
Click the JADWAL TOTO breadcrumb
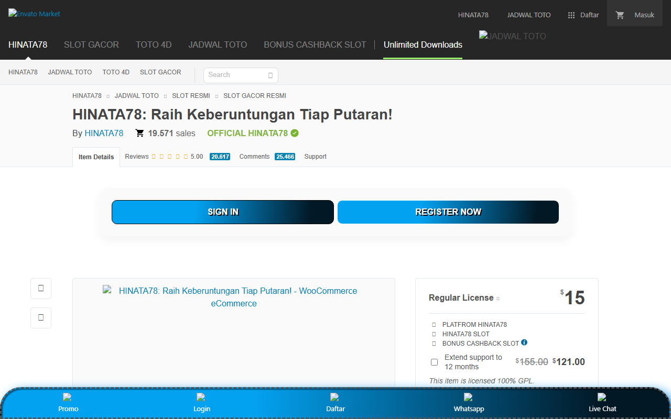[x=137, y=96]
